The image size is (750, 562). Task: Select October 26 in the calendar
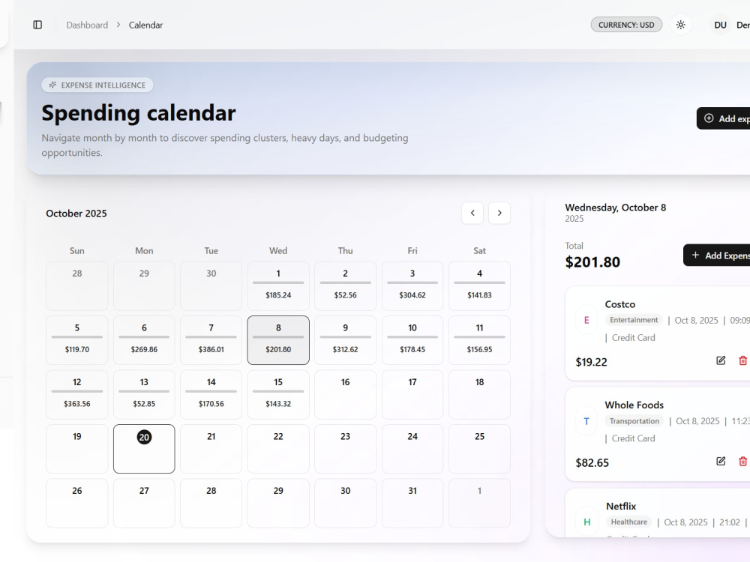[77, 504]
